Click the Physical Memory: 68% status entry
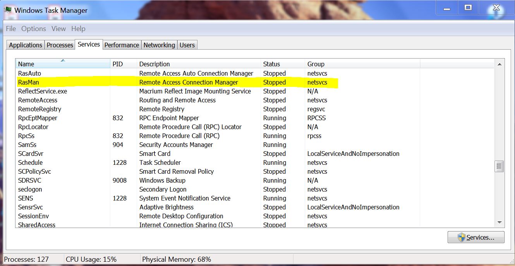 point(177,259)
